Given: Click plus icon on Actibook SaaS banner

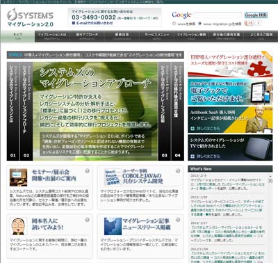Looking at the screenshot, I should (x=193, y=128).
